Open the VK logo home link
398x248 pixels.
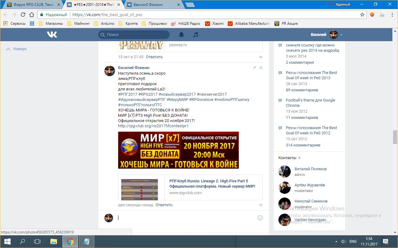pyautogui.click(x=52, y=35)
